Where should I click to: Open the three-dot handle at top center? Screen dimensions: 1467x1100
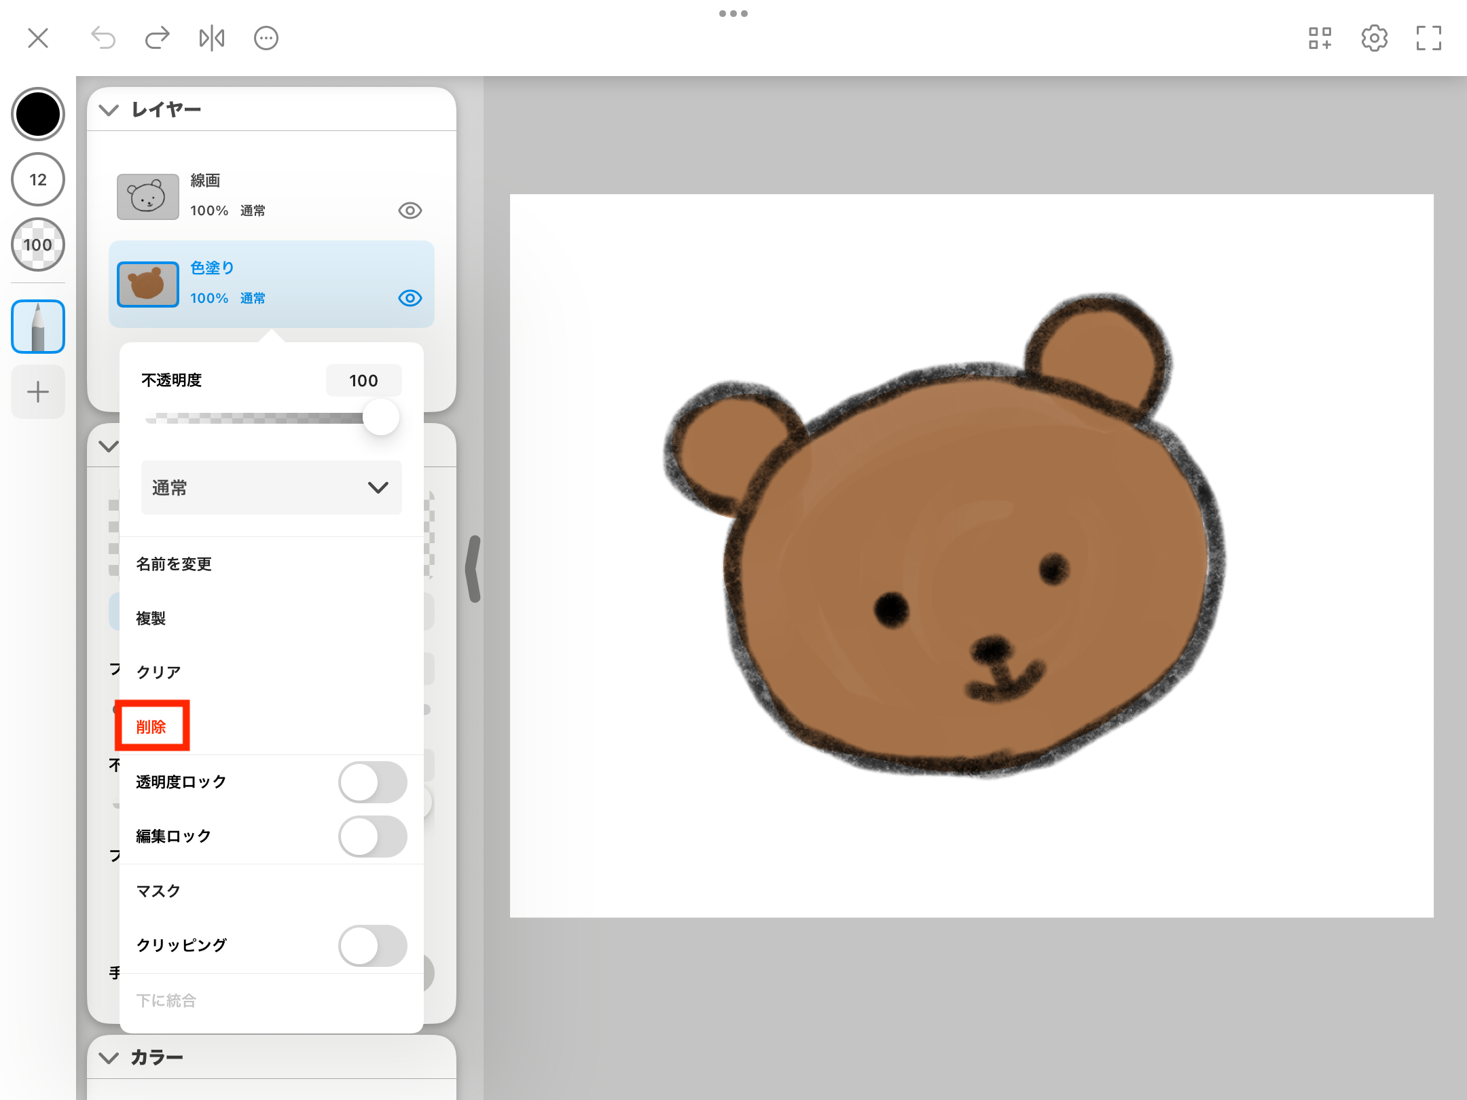[733, 14]
